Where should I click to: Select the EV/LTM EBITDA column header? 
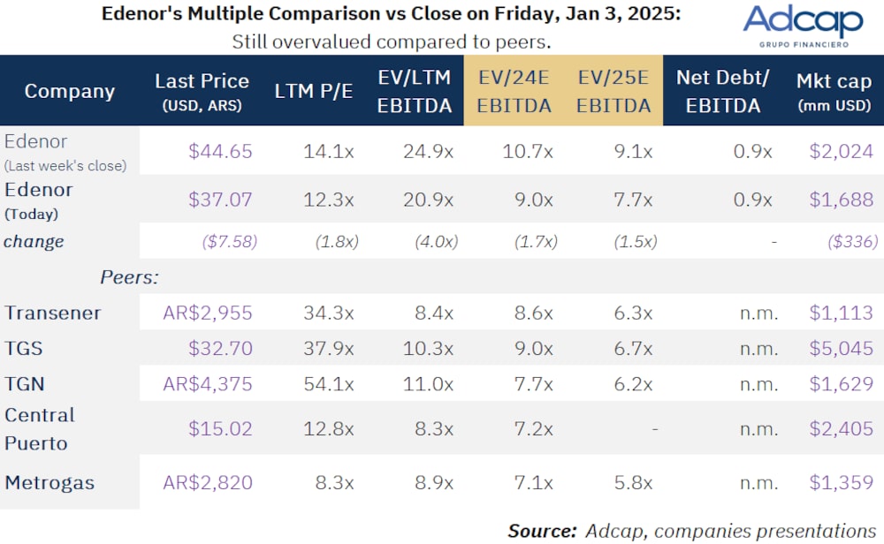coord(415,91)
